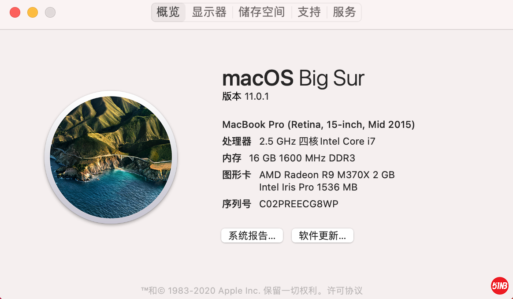Click the red 51NB logo badge

tap(499, 286)
